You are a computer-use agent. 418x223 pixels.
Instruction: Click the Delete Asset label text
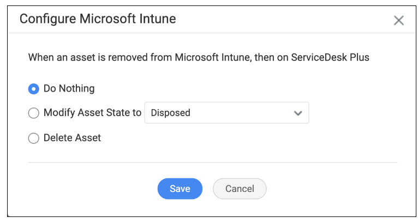coord(72,138)
